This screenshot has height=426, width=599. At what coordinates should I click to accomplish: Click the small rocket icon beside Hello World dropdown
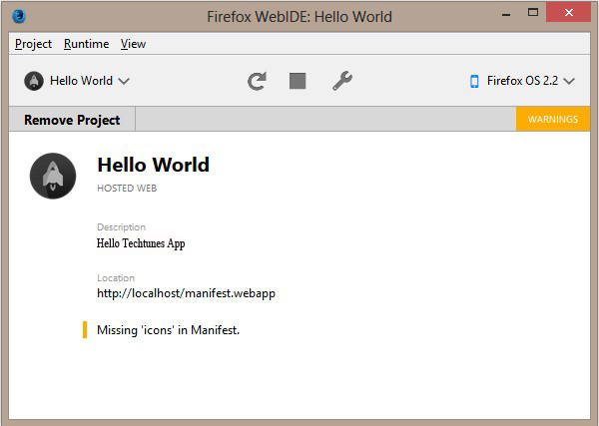coord(34,81)
